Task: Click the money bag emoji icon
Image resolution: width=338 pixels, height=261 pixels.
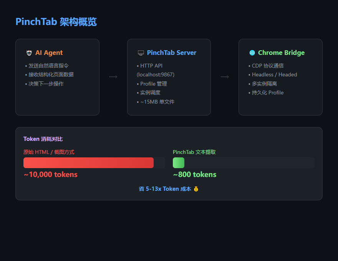Action: pyautogui.click(x=196, y=189)
